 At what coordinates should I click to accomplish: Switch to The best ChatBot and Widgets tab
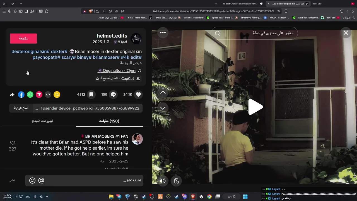point(242,4)
